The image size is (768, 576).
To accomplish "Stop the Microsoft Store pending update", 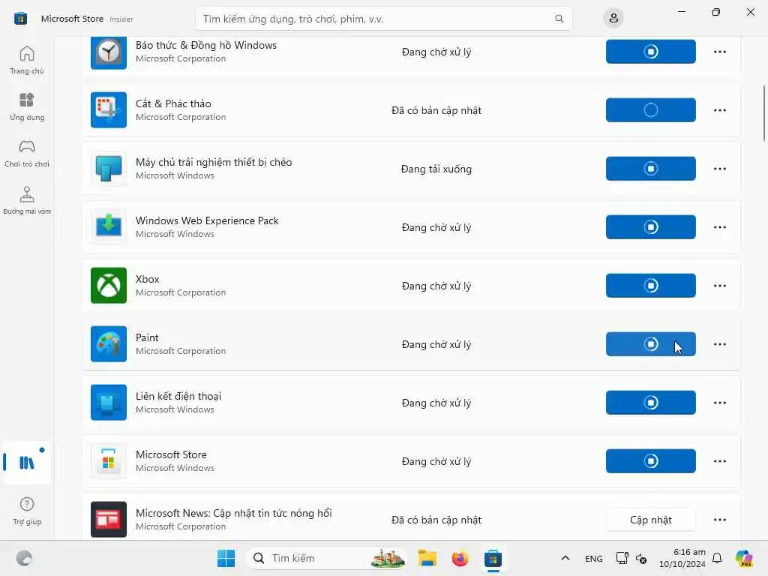I will click(650, 461).
